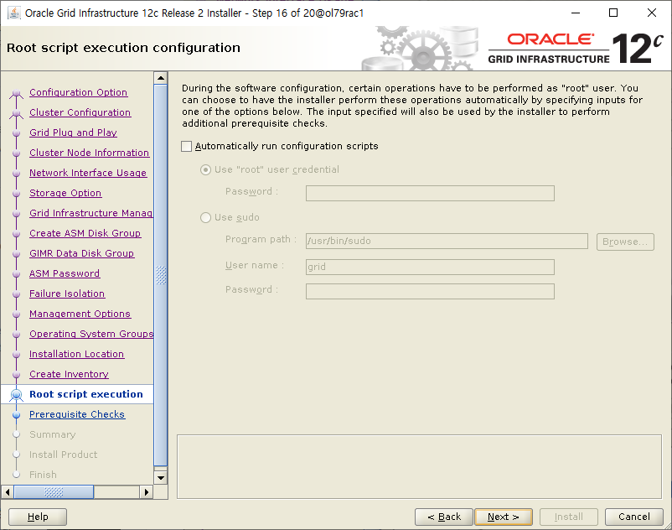Screen dimensions: 672x530
Task: Click the step bullet beside ASM Password
Action: tap(16, 274)
